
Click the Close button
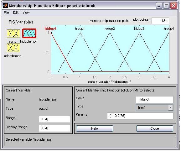(x=155, y=128)
